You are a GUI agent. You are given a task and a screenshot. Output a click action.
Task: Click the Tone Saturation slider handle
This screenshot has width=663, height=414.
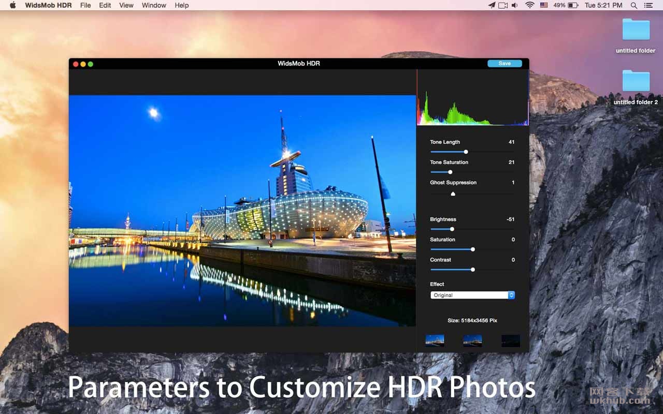coord(450,172)
